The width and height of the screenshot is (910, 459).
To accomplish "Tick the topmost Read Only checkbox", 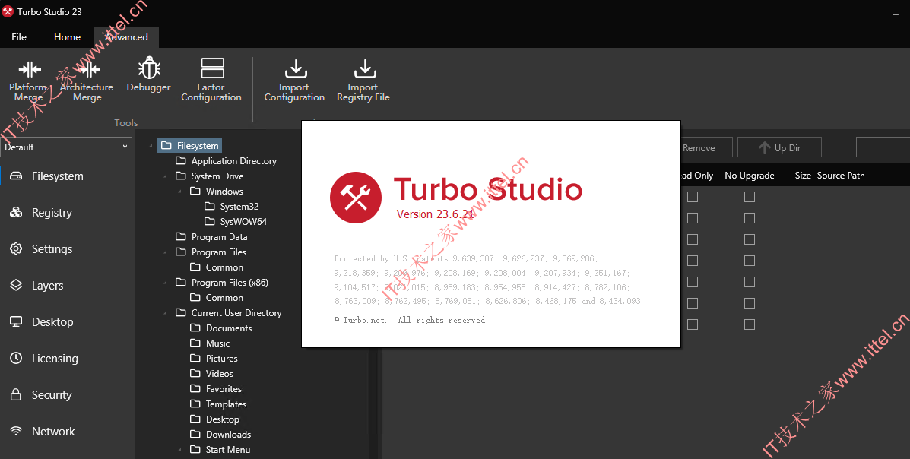I will pos(693,198).
